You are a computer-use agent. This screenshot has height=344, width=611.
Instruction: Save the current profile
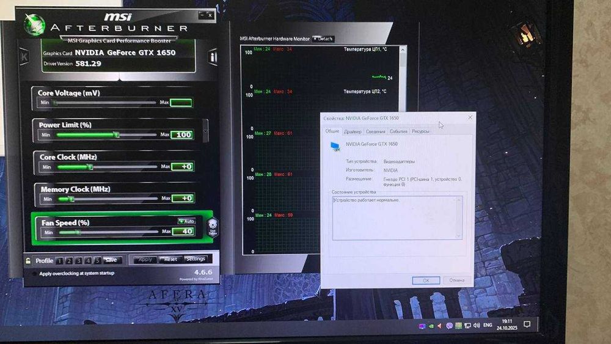click(111, 260)
